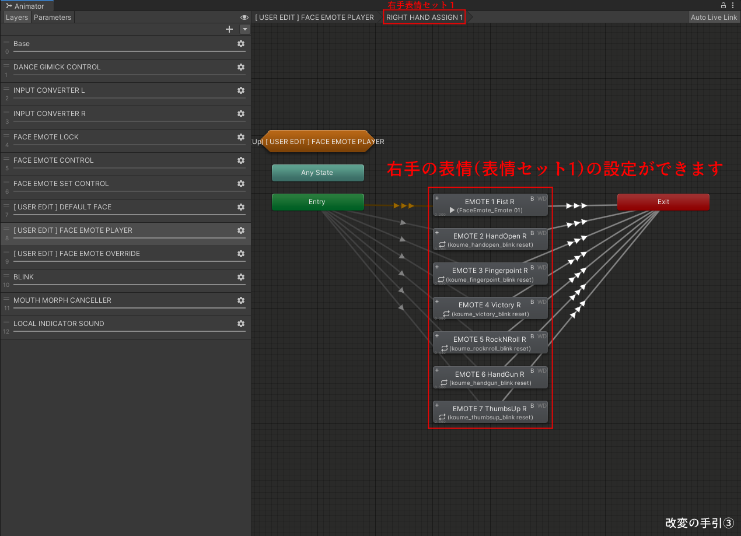
Task: Toggle the padlock lock icon
Action: click(x=722, y=5)
